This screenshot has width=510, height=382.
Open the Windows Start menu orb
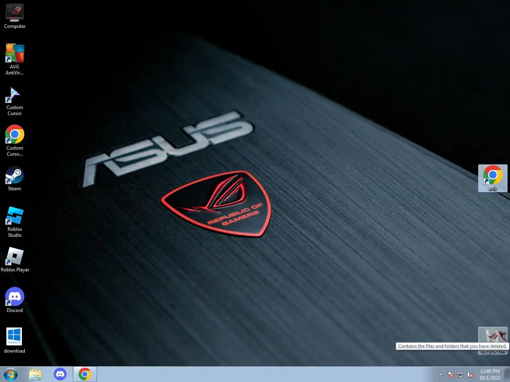(11, 374)
